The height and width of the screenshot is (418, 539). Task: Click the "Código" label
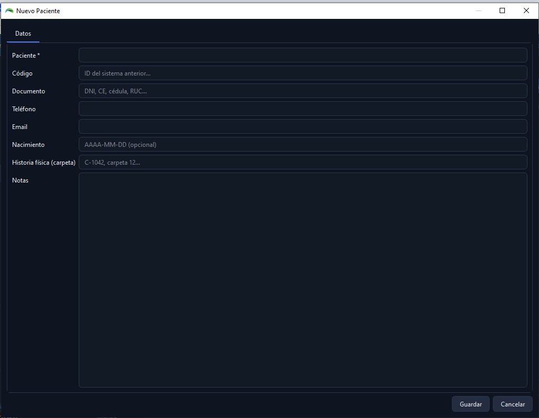point(23,73)
